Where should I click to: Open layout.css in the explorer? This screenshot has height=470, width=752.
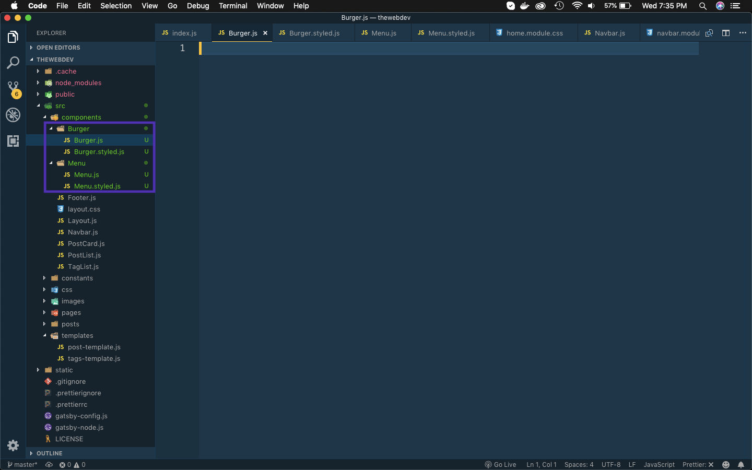pos(90,209)
